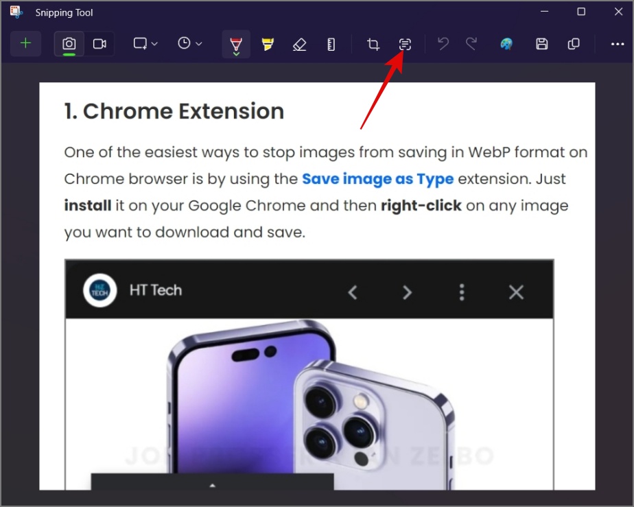This screenshot has height=507, width=634.
Task: Click the previous arrow in HT Tech panel
Action: [x=353, y=292]
